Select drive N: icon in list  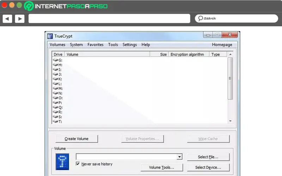click(x=55, y=93)
